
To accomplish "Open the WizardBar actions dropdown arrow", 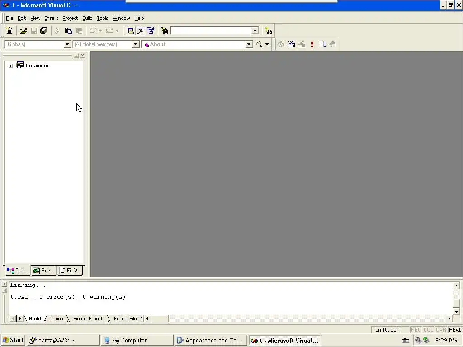I will [267, 44].
